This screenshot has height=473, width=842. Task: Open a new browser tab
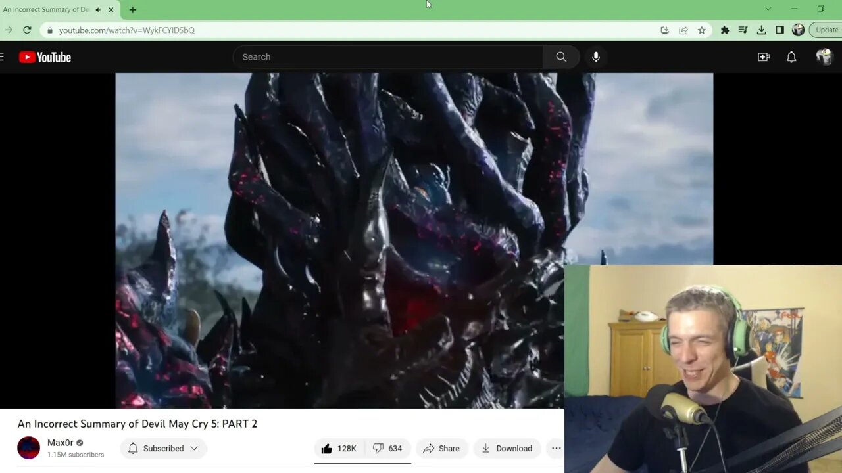(x=133, y=10)
